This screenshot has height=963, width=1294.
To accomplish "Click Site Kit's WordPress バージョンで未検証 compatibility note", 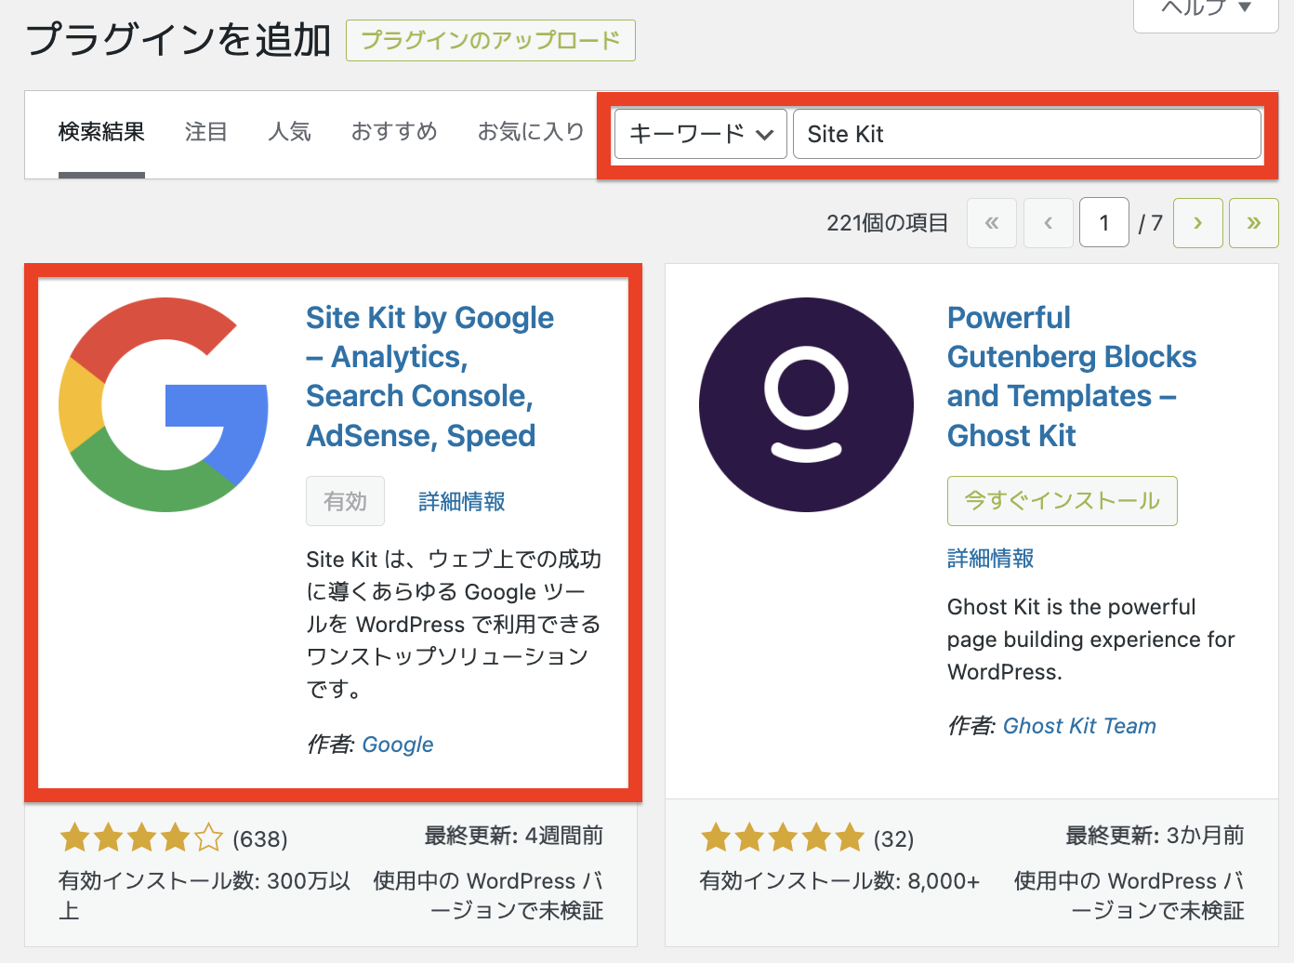I will click(488, 896).
